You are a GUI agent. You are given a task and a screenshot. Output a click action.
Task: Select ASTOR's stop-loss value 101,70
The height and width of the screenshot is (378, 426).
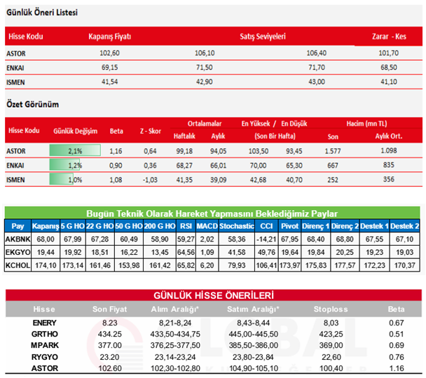[389, 53]
